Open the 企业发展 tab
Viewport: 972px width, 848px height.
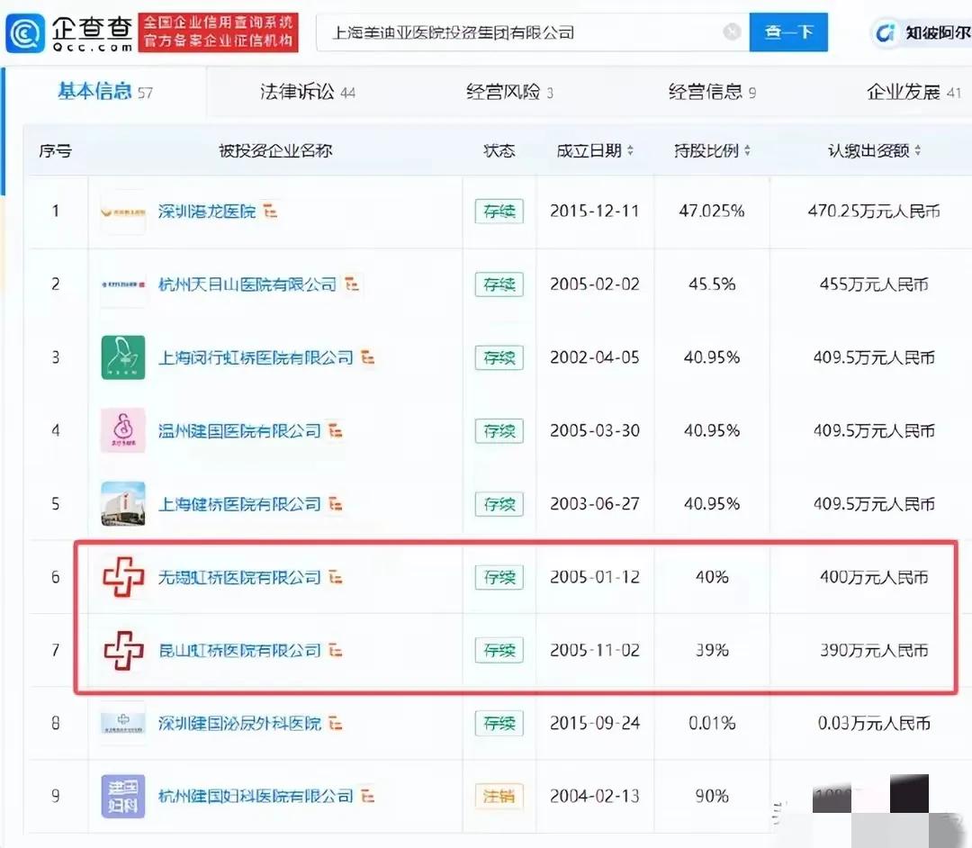[913, 92]
